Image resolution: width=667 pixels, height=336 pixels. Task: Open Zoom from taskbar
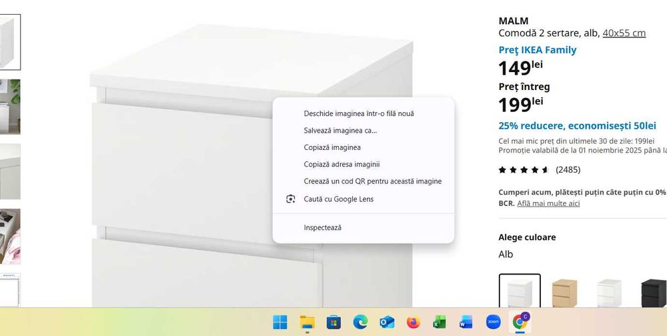pos(493,322)
